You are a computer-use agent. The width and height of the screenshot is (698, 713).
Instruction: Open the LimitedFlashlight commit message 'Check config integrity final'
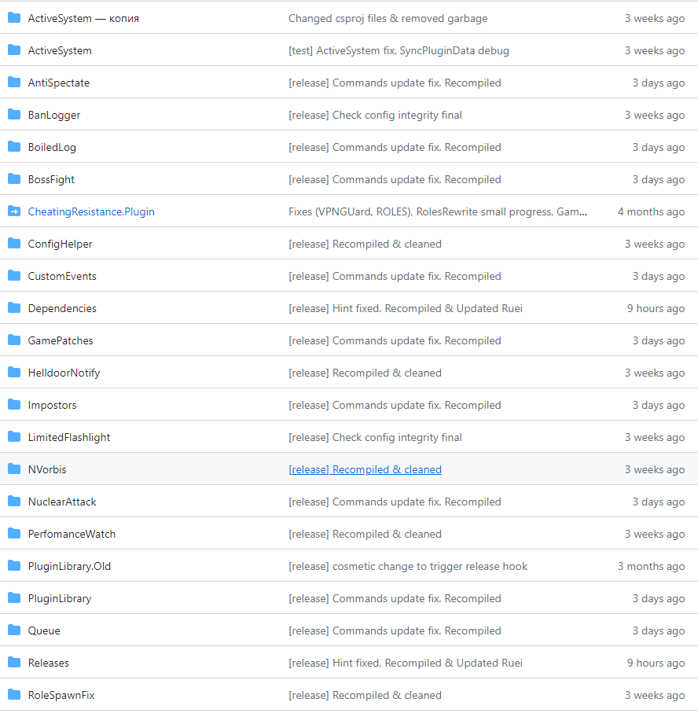pos(375,437)
